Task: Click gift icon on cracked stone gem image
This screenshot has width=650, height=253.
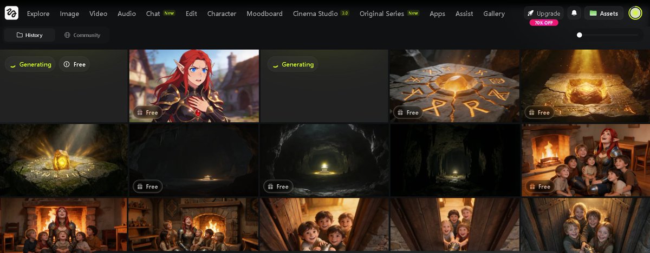Action: click(x=532, y=112)
